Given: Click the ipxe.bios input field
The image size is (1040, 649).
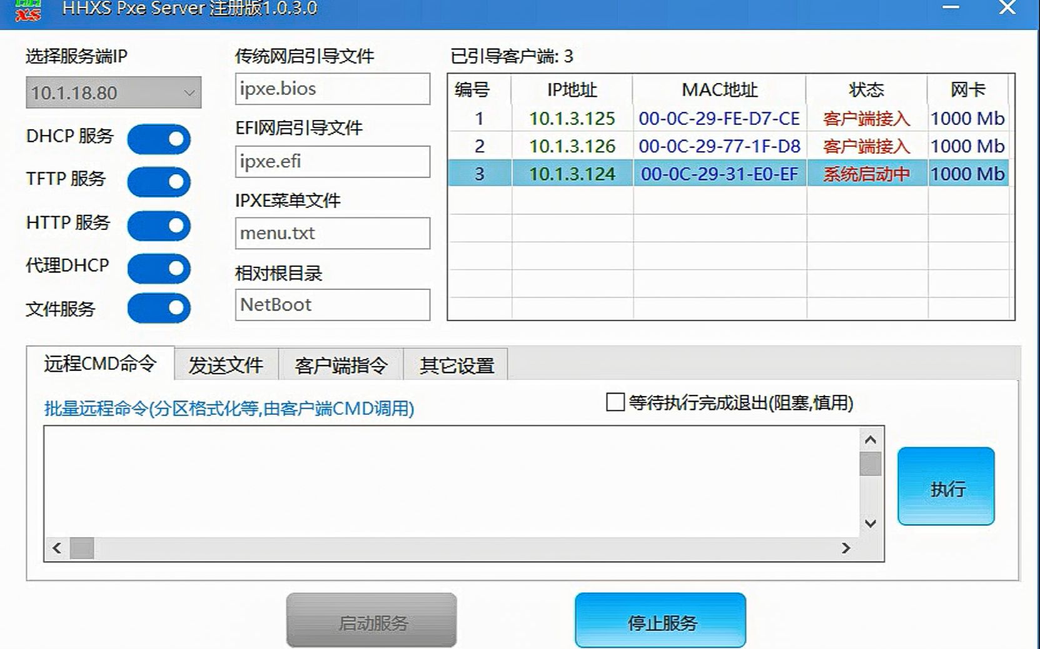Looking at the screenshot, I should click(333, 89).
